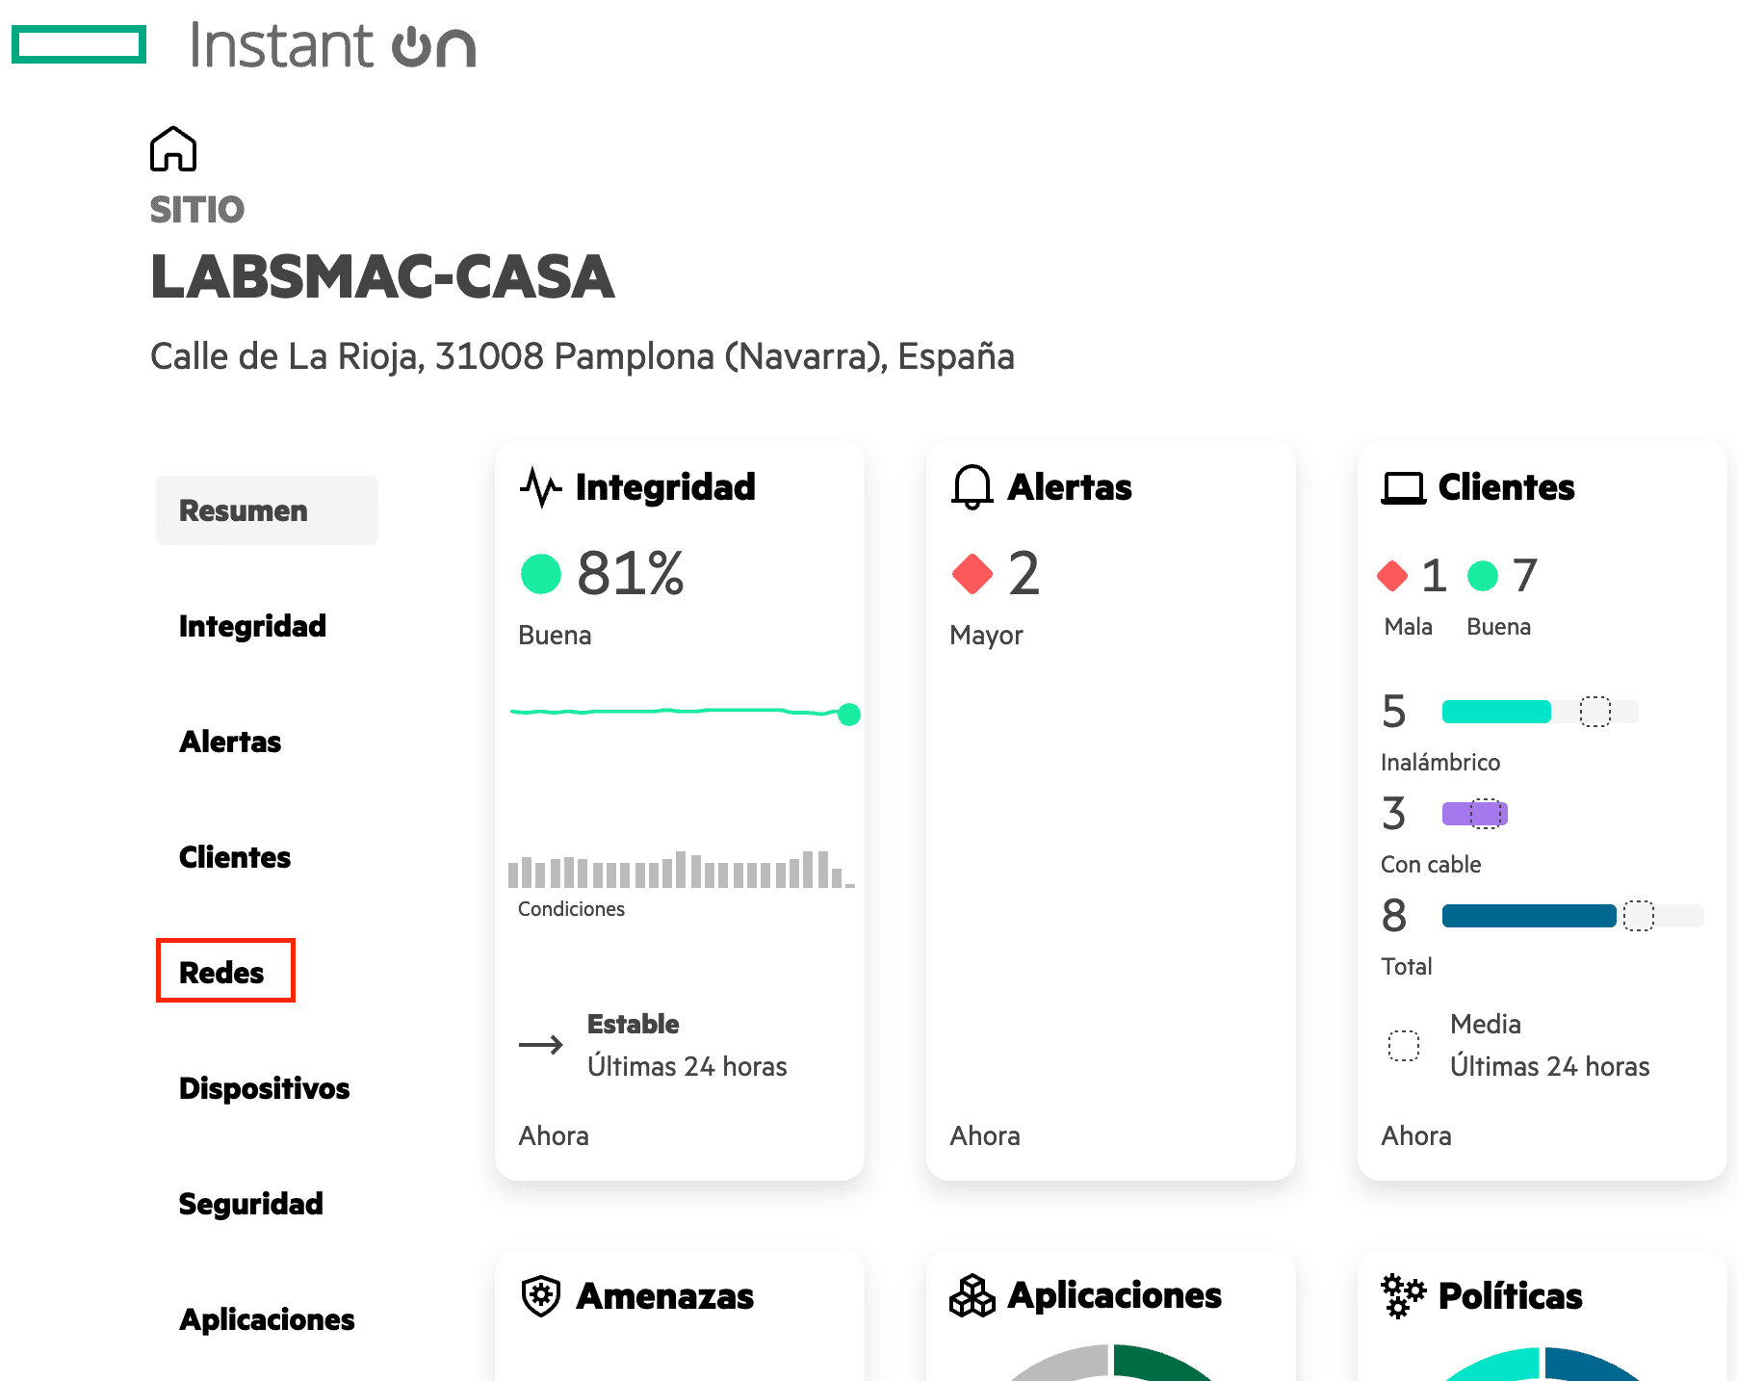Click the Aplicaciones cubes icon
The image size is (1737, 1381).
972,1296
